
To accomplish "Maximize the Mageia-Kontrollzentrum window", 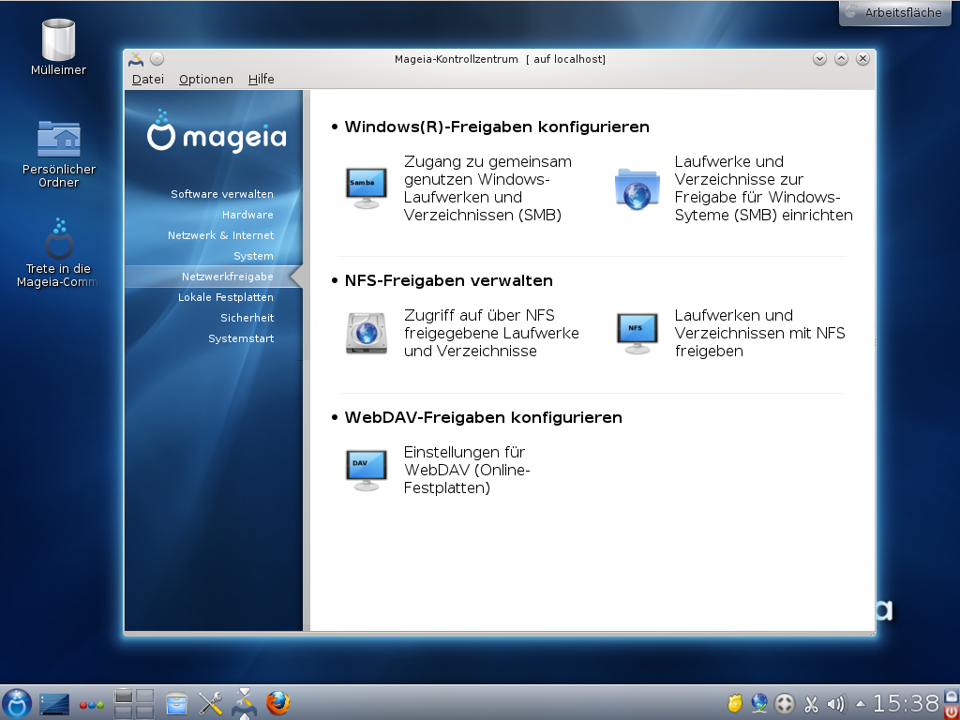I will point(841,59).
